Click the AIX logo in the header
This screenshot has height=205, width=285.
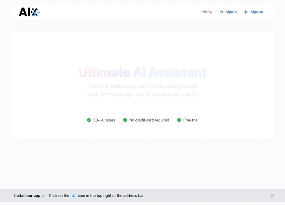point(29,12)
